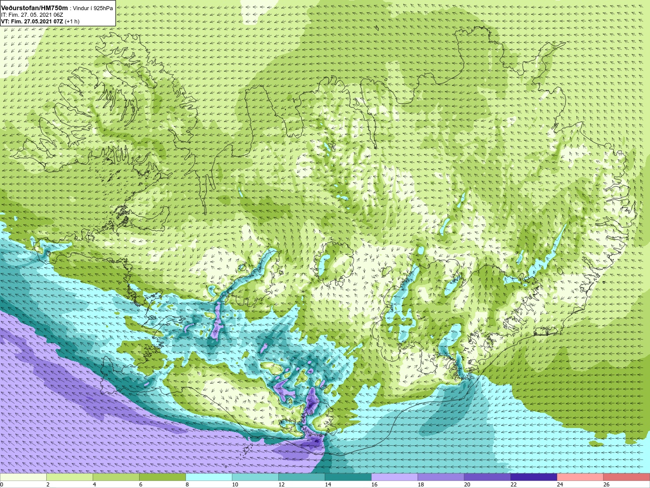
Task: Click the legend scale label '0'
Action: [2, 485]
